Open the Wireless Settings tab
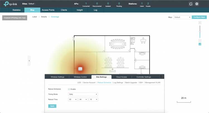Image resolution: width=209 pixels, height=113 pixels. (57, 77)
